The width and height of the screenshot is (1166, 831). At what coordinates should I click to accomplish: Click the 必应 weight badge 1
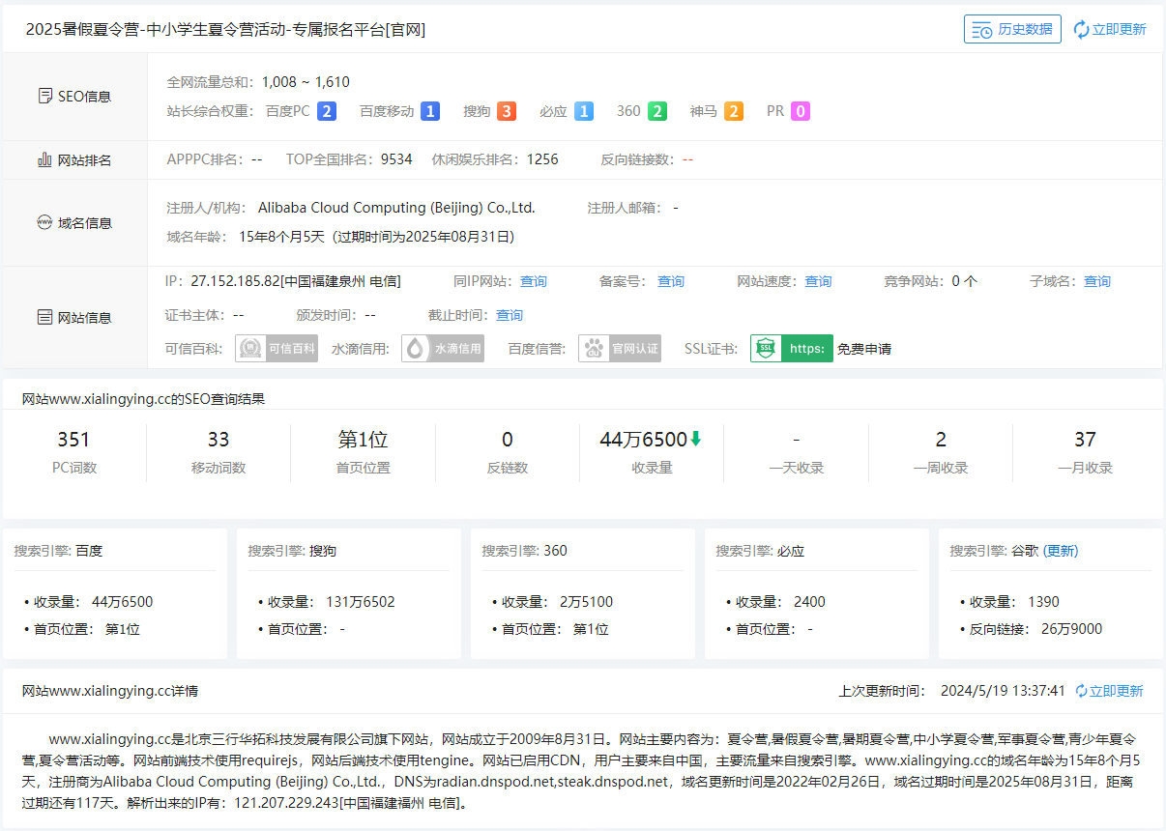[x=584, y=111]
